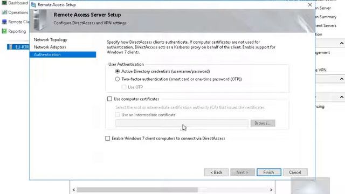This screenshot has width=345, height=194.
Task: Open the Network Topology step
Action: [50, 40]
